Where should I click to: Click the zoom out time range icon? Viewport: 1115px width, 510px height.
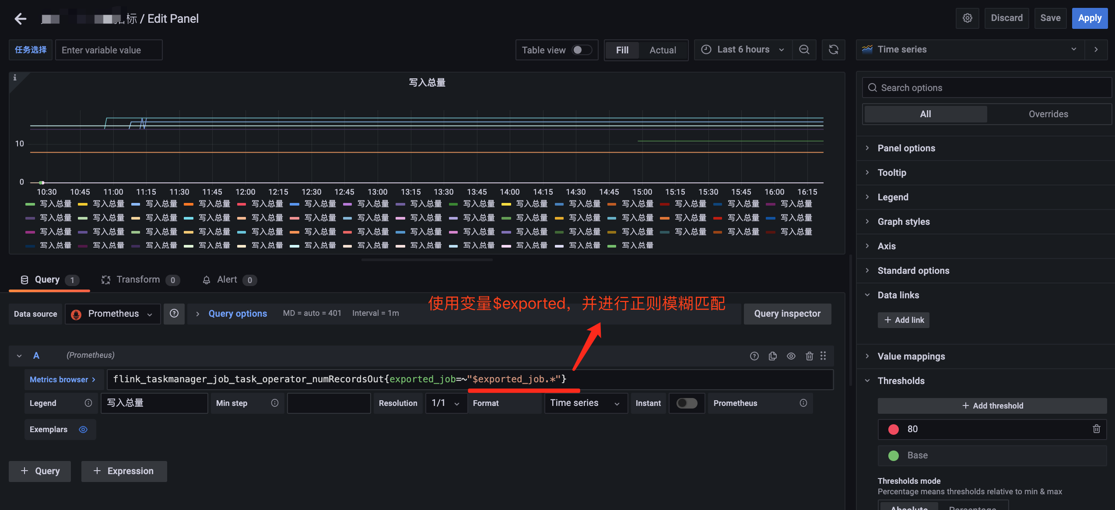804,50
